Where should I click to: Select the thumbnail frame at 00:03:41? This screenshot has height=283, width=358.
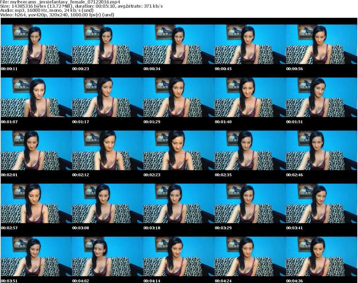(322, 203)
